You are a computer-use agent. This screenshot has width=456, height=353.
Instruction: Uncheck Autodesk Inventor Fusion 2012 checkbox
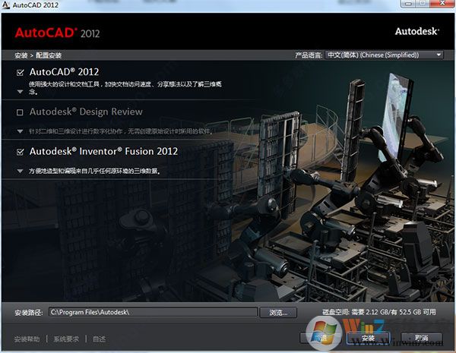[x=20, y=152]
